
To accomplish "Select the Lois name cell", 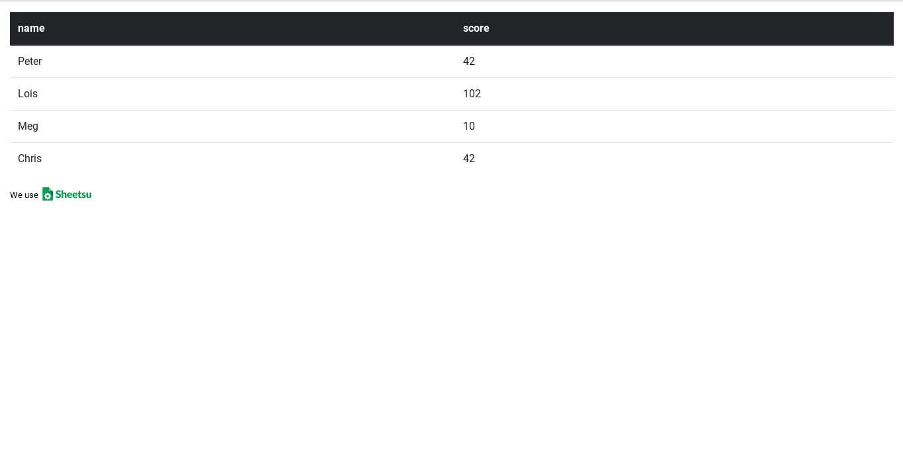I will point(232,94).
